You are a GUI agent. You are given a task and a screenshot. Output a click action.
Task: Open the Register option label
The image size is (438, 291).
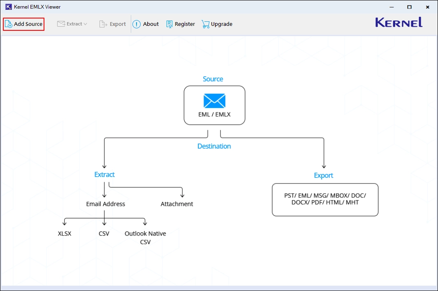pos(185,24)
